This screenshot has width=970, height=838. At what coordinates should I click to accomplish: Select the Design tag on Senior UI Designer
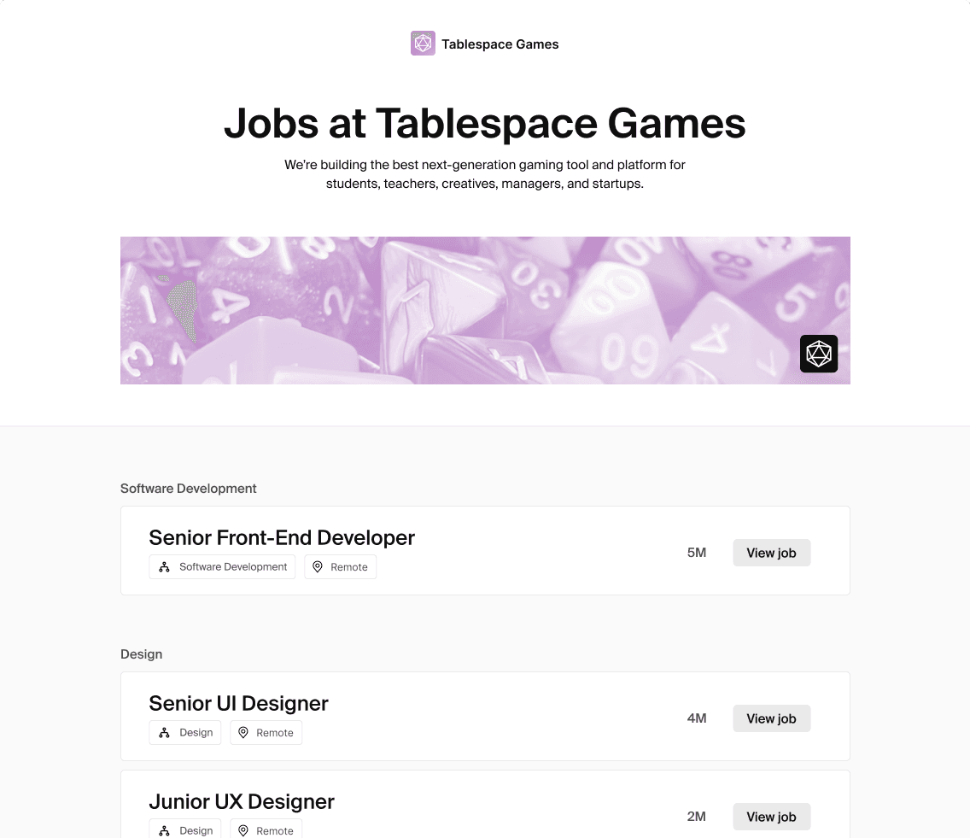[184, 732]
